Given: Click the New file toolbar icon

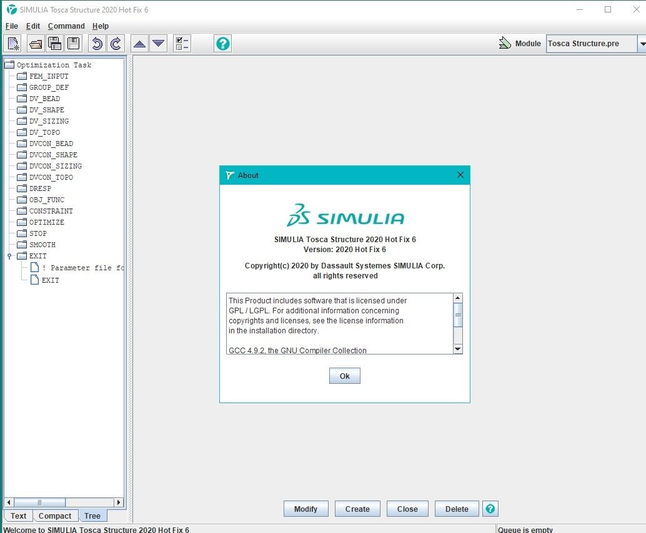Looking at the screenshot, I should 13,44.
